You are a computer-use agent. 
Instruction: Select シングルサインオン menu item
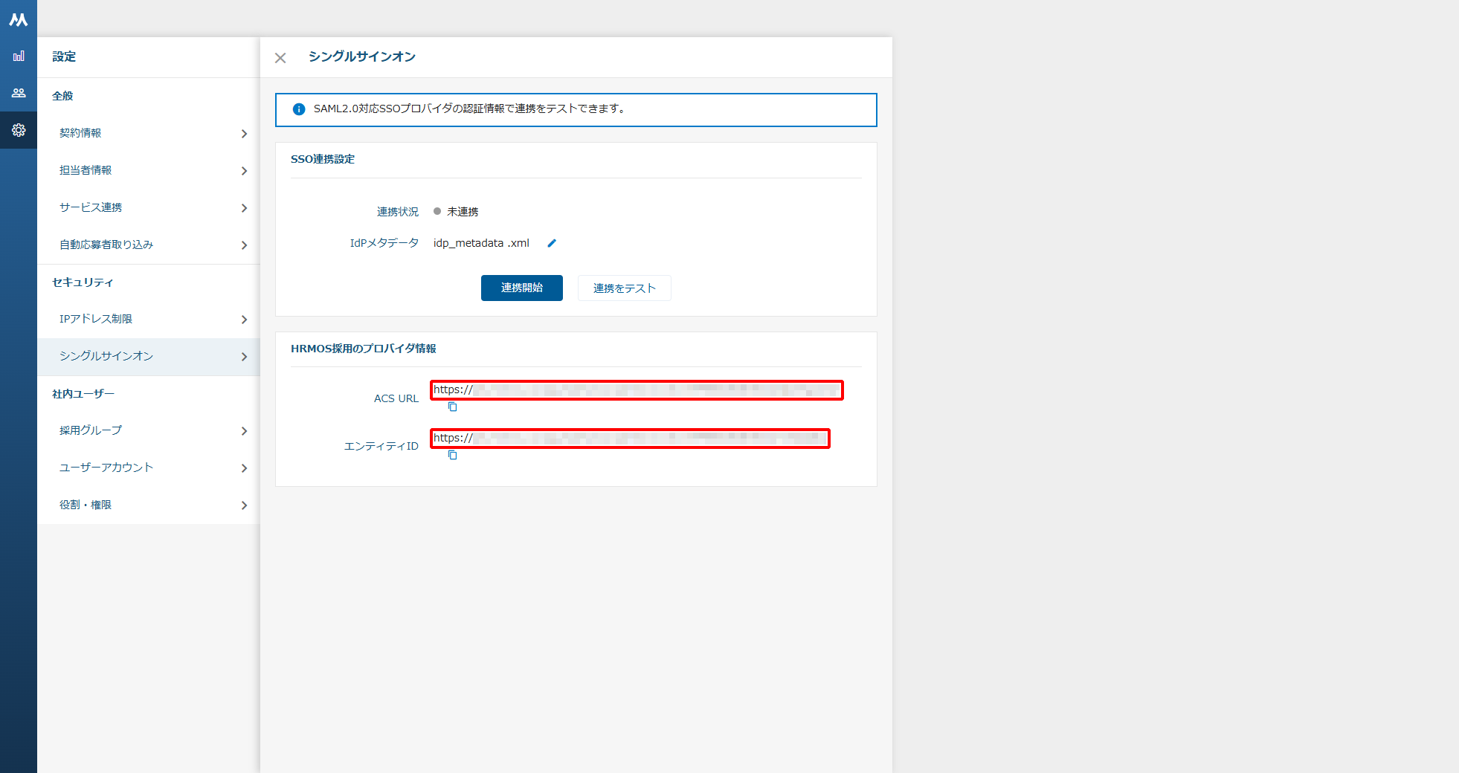149,356
